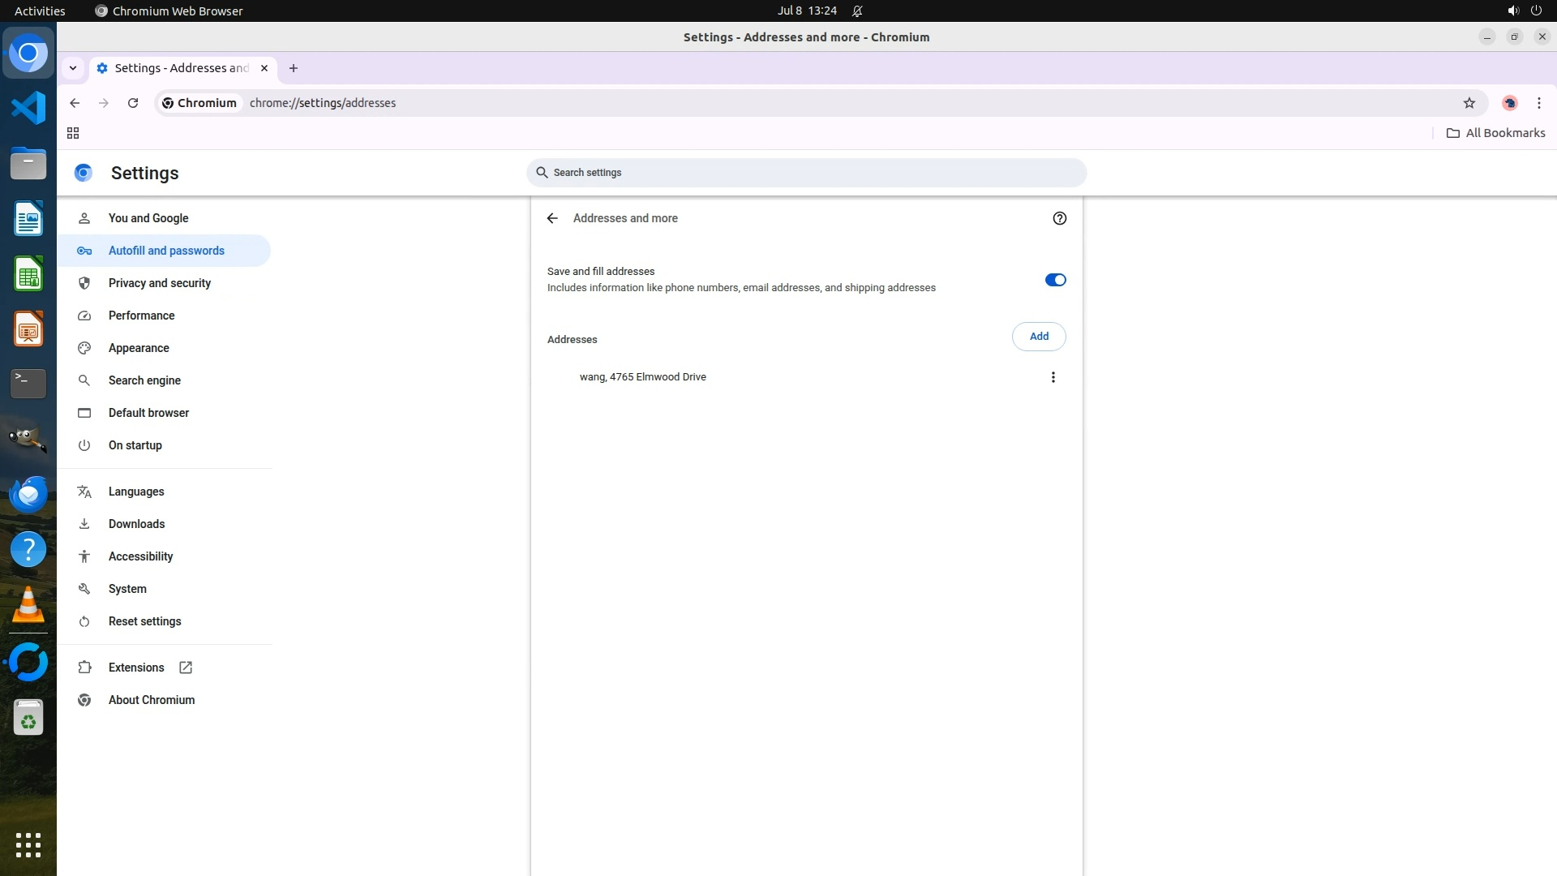Click in the Search settings field
Screen dimensions: 1557x876
point(806,173)
